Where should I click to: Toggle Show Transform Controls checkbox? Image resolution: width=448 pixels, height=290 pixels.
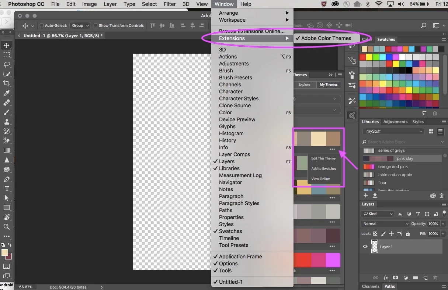pyautogui.click(x=95, y=25)
